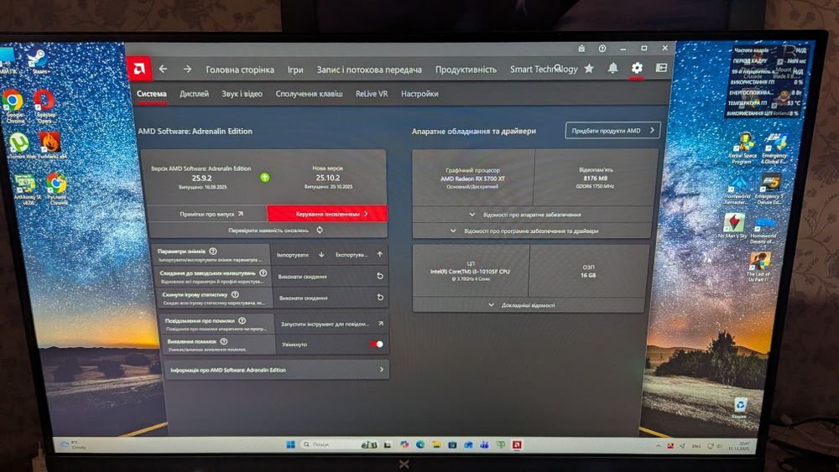Click the bug report icon in title bar

point(581,49)
